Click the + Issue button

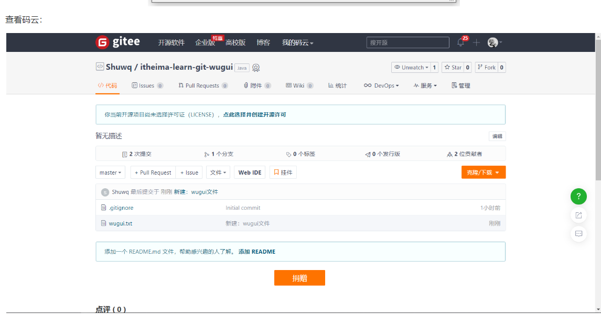click(189, 173)
